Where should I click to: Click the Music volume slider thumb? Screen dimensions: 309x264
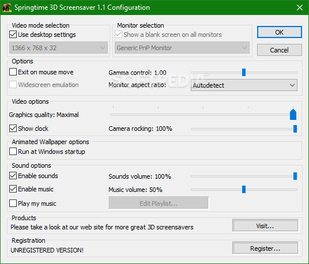click(x=244, y=189)
